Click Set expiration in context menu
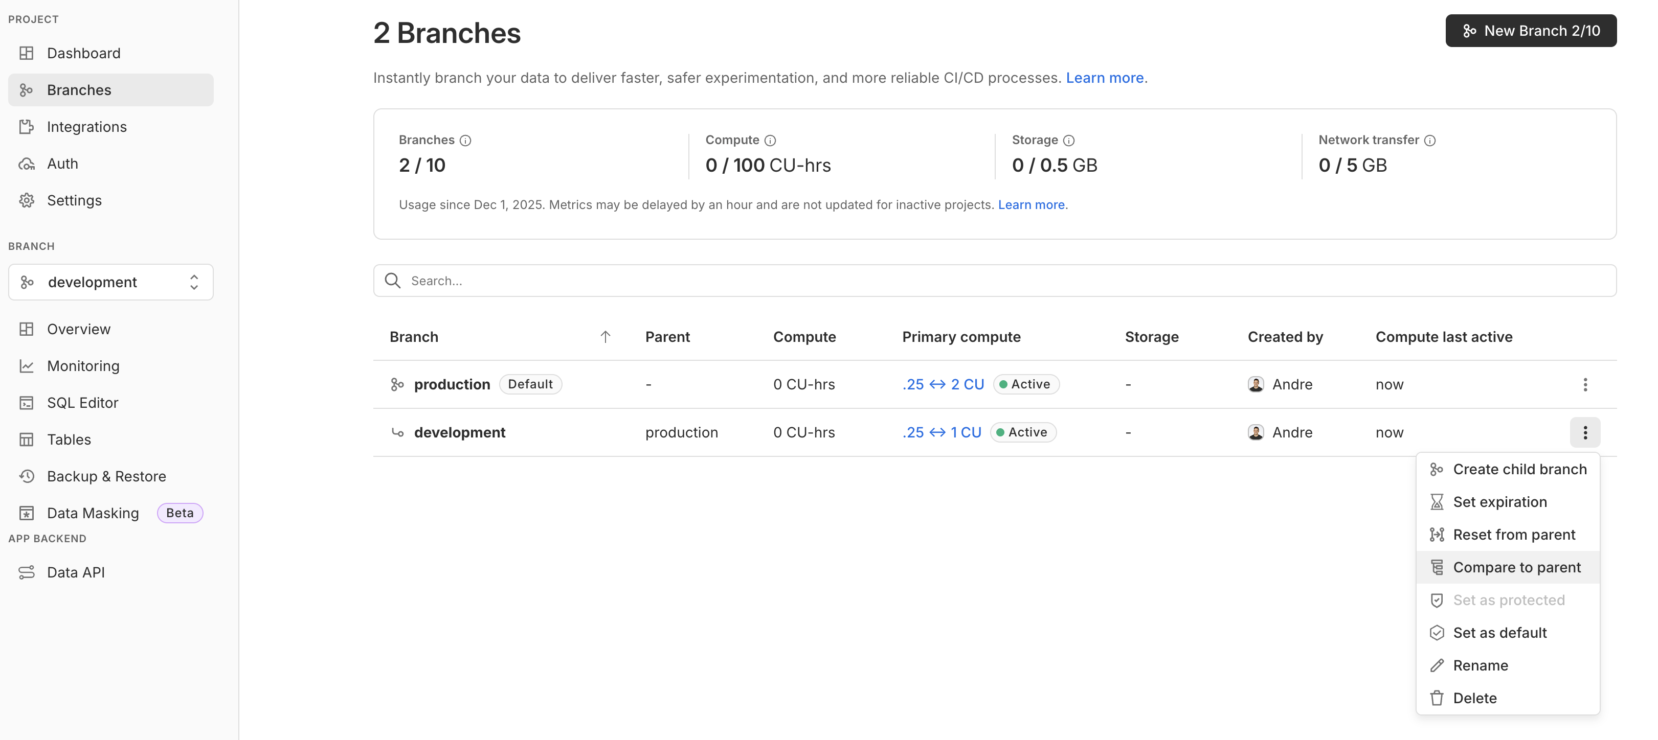Image resolution: width=1658 pixels, height=740 pixels. click(1499, 502)
